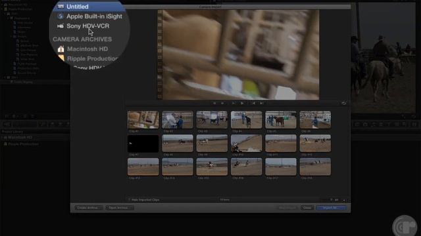Select Clip #6 thumbnail
The height and width of the screenshot is (236, 421).
315,120
